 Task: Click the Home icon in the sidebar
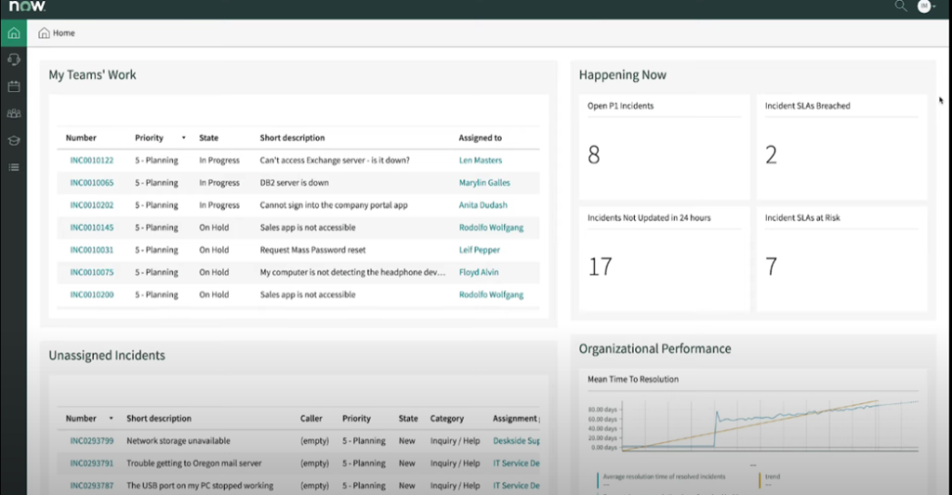tap(13, 34)
